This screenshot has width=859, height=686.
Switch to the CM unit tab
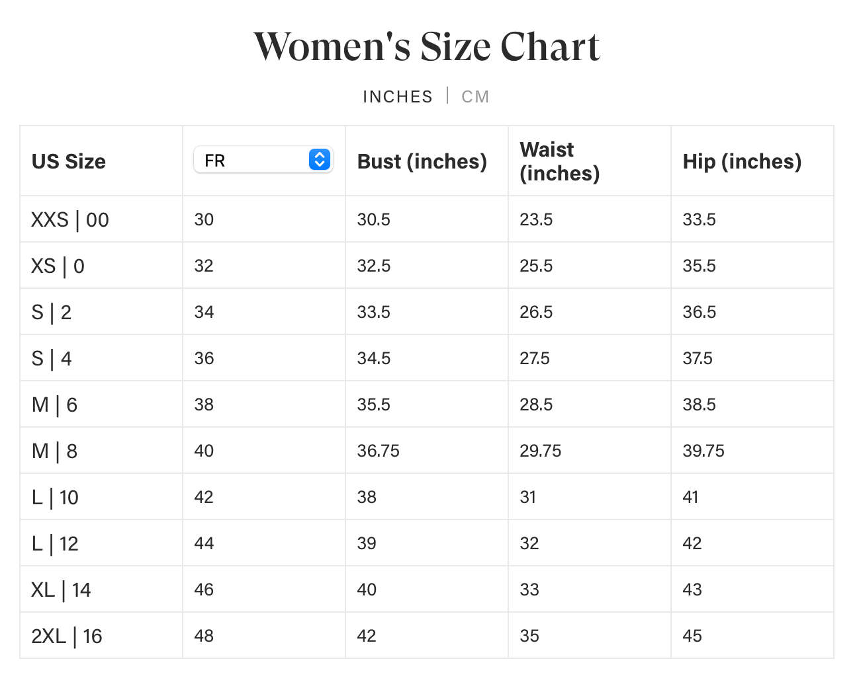[x=475, y=96]
